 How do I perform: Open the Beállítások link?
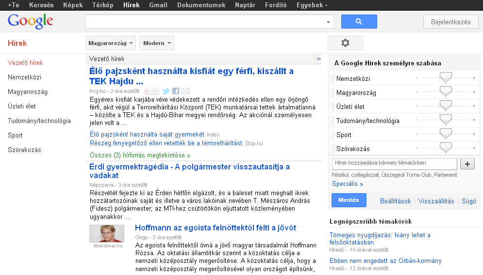(x=395, y=201)
